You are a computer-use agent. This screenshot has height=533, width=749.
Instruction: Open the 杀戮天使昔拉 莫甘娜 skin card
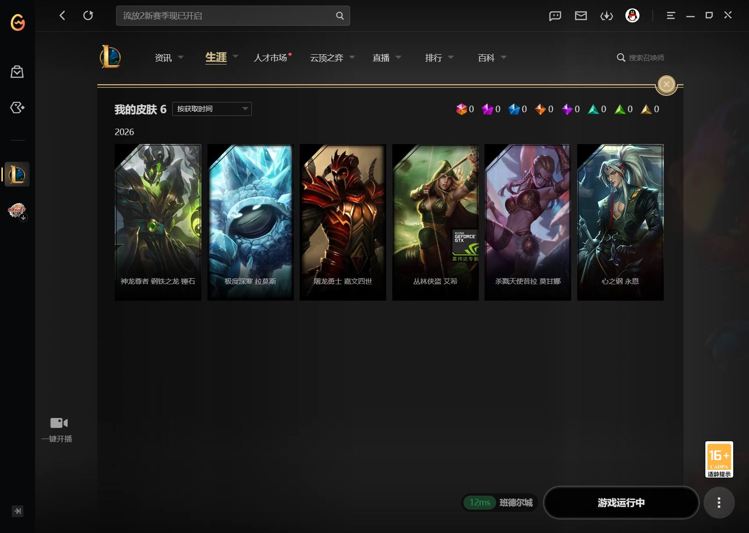pos(528,222)
